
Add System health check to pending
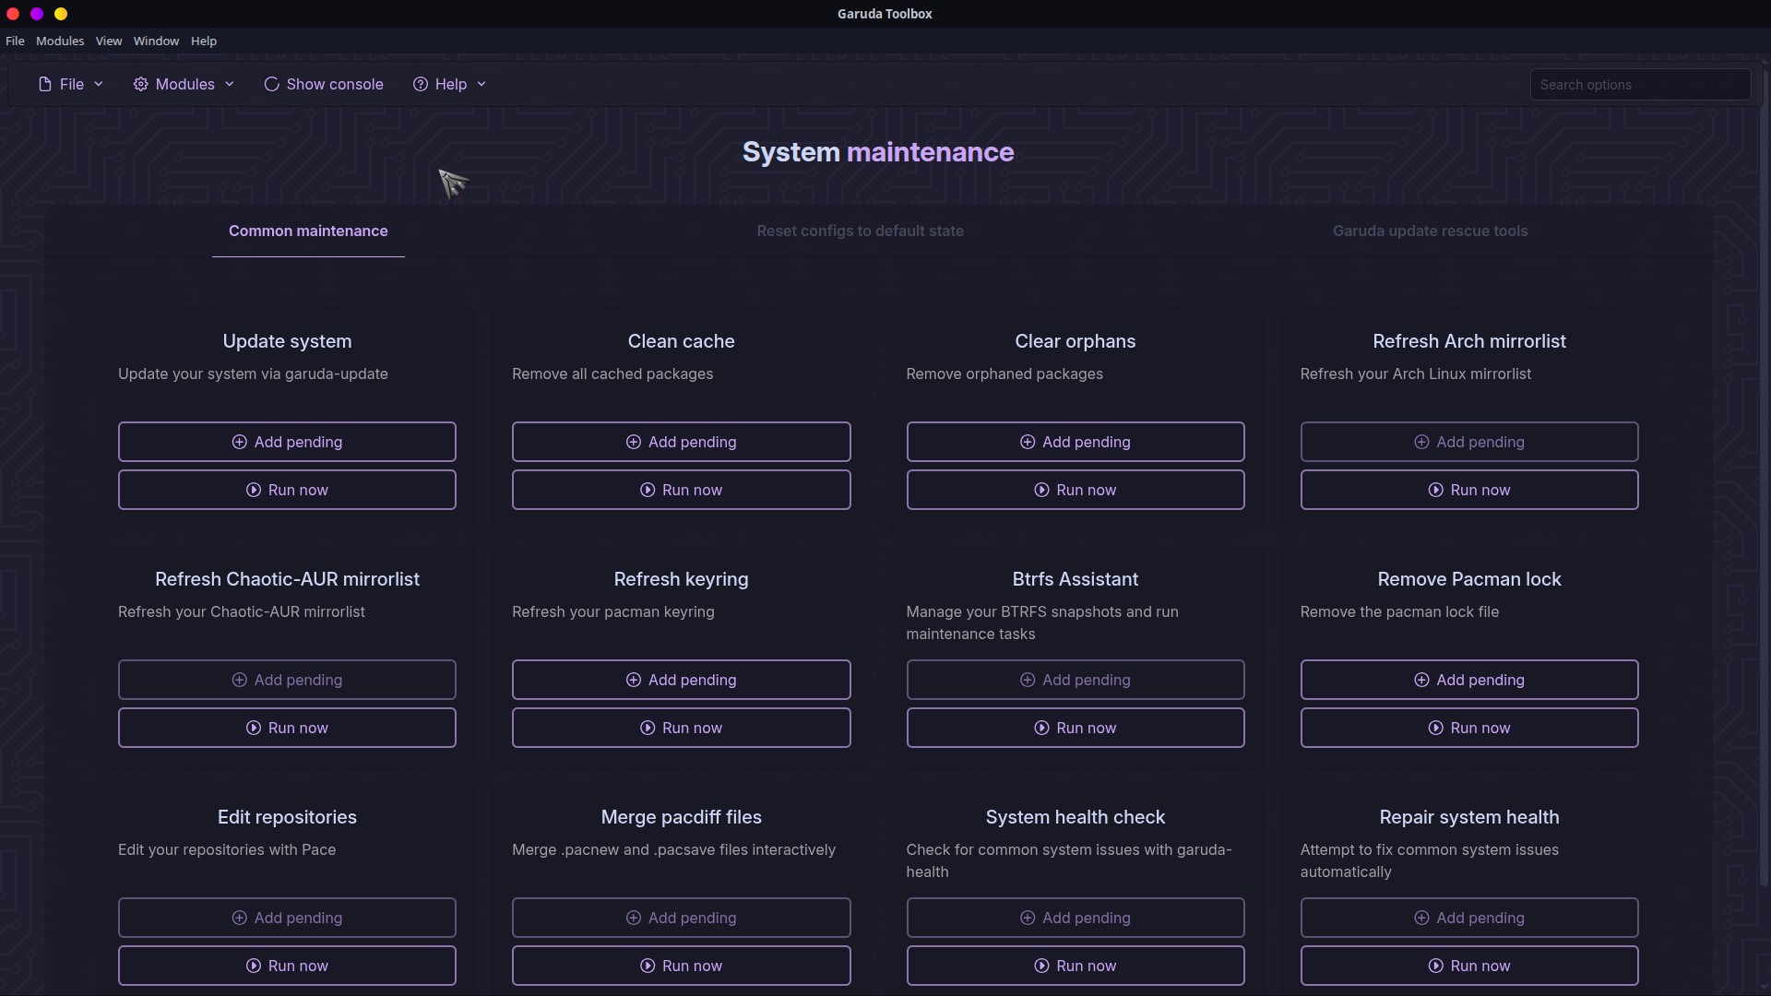point(1076,918)
